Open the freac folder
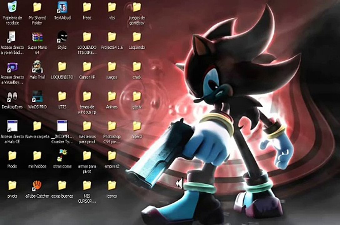340x225 pixels. click(87, 7)
